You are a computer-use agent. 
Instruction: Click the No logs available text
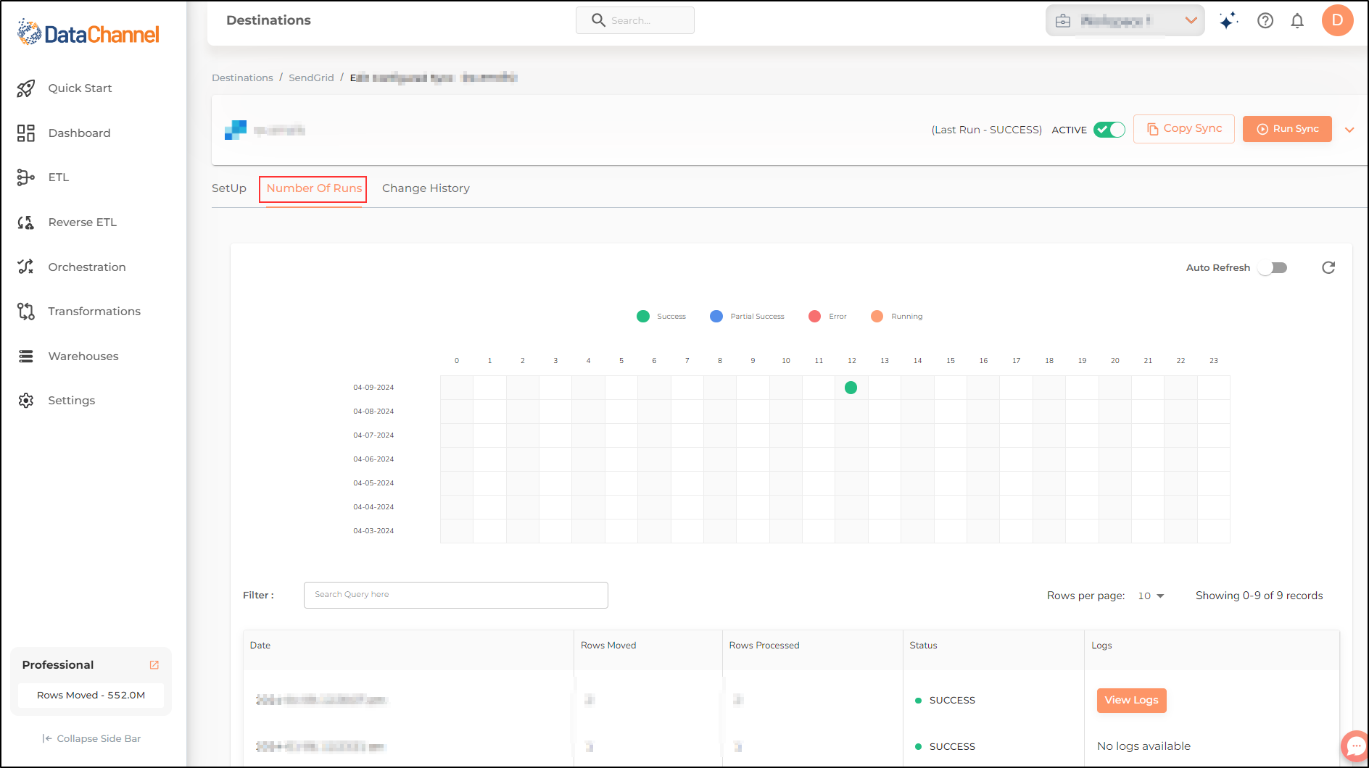1143,746
